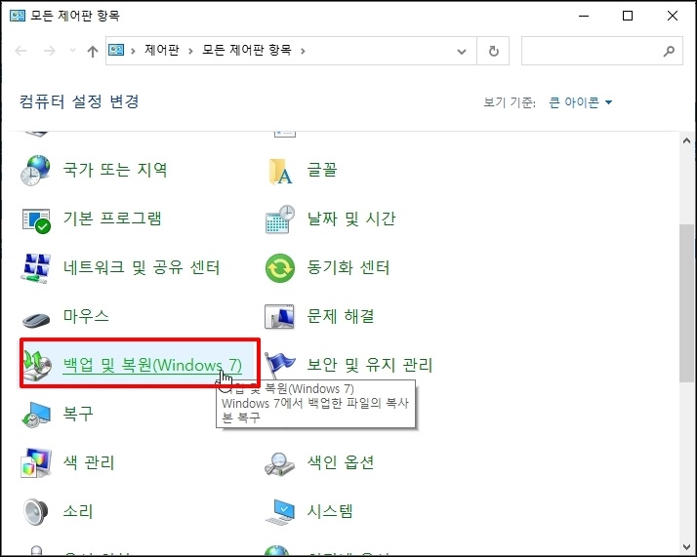Open the recent locations dropdown arrow
The width and height of the screenshot is (697, 557).
(x=72, y=51)
